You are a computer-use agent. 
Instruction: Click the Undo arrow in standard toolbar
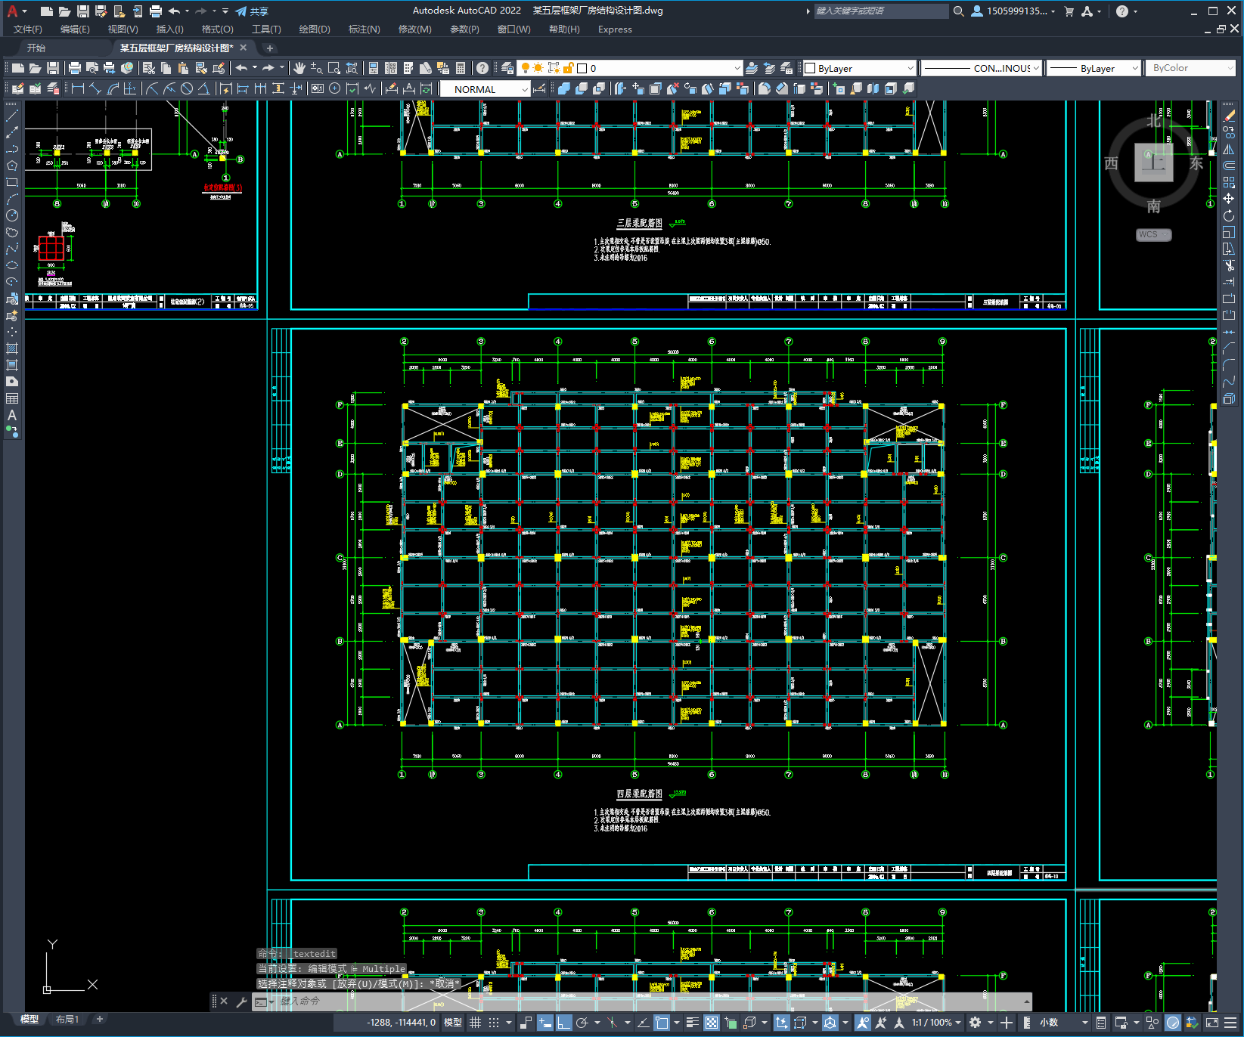pyautogui.click(x=241, y=68)
